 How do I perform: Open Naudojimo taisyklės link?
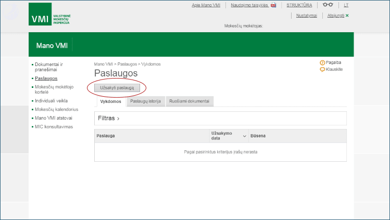click(249, 5)
